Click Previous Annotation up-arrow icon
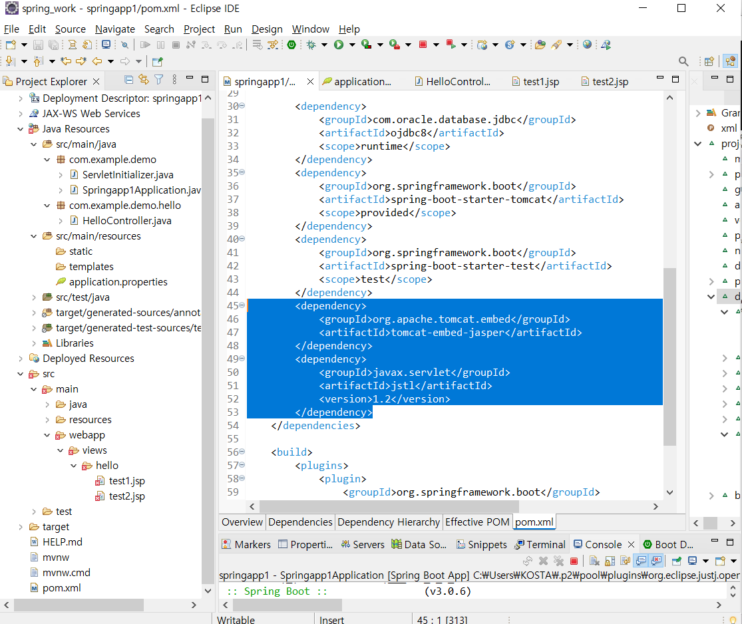This screenshot has height=624, width=742. coord(39,61)
